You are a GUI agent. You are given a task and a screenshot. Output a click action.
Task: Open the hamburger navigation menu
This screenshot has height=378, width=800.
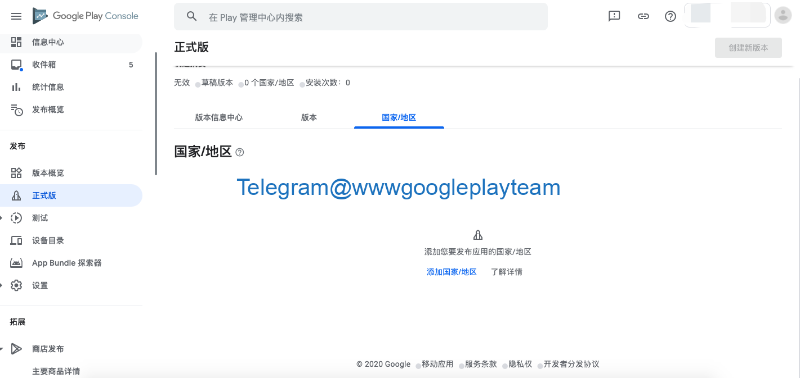16,16
